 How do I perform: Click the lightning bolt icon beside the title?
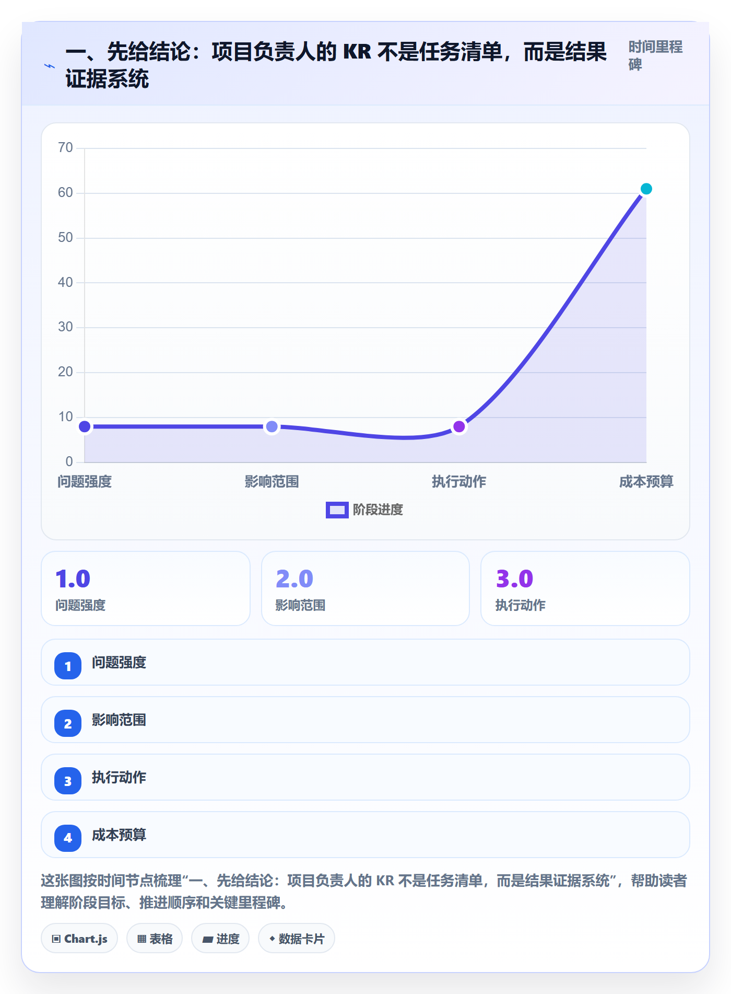point(50,66)
